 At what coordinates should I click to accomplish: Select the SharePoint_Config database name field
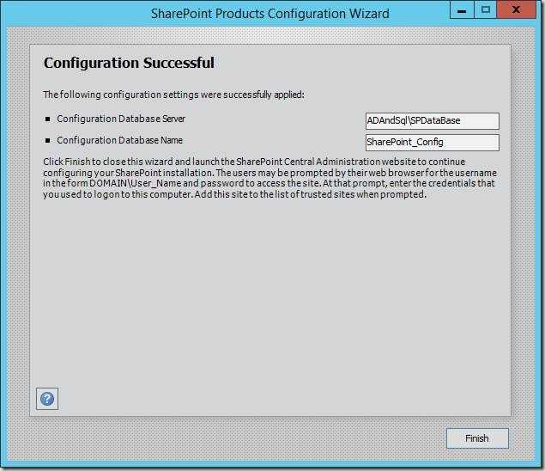pyautogui.click(x=432, y=142)
